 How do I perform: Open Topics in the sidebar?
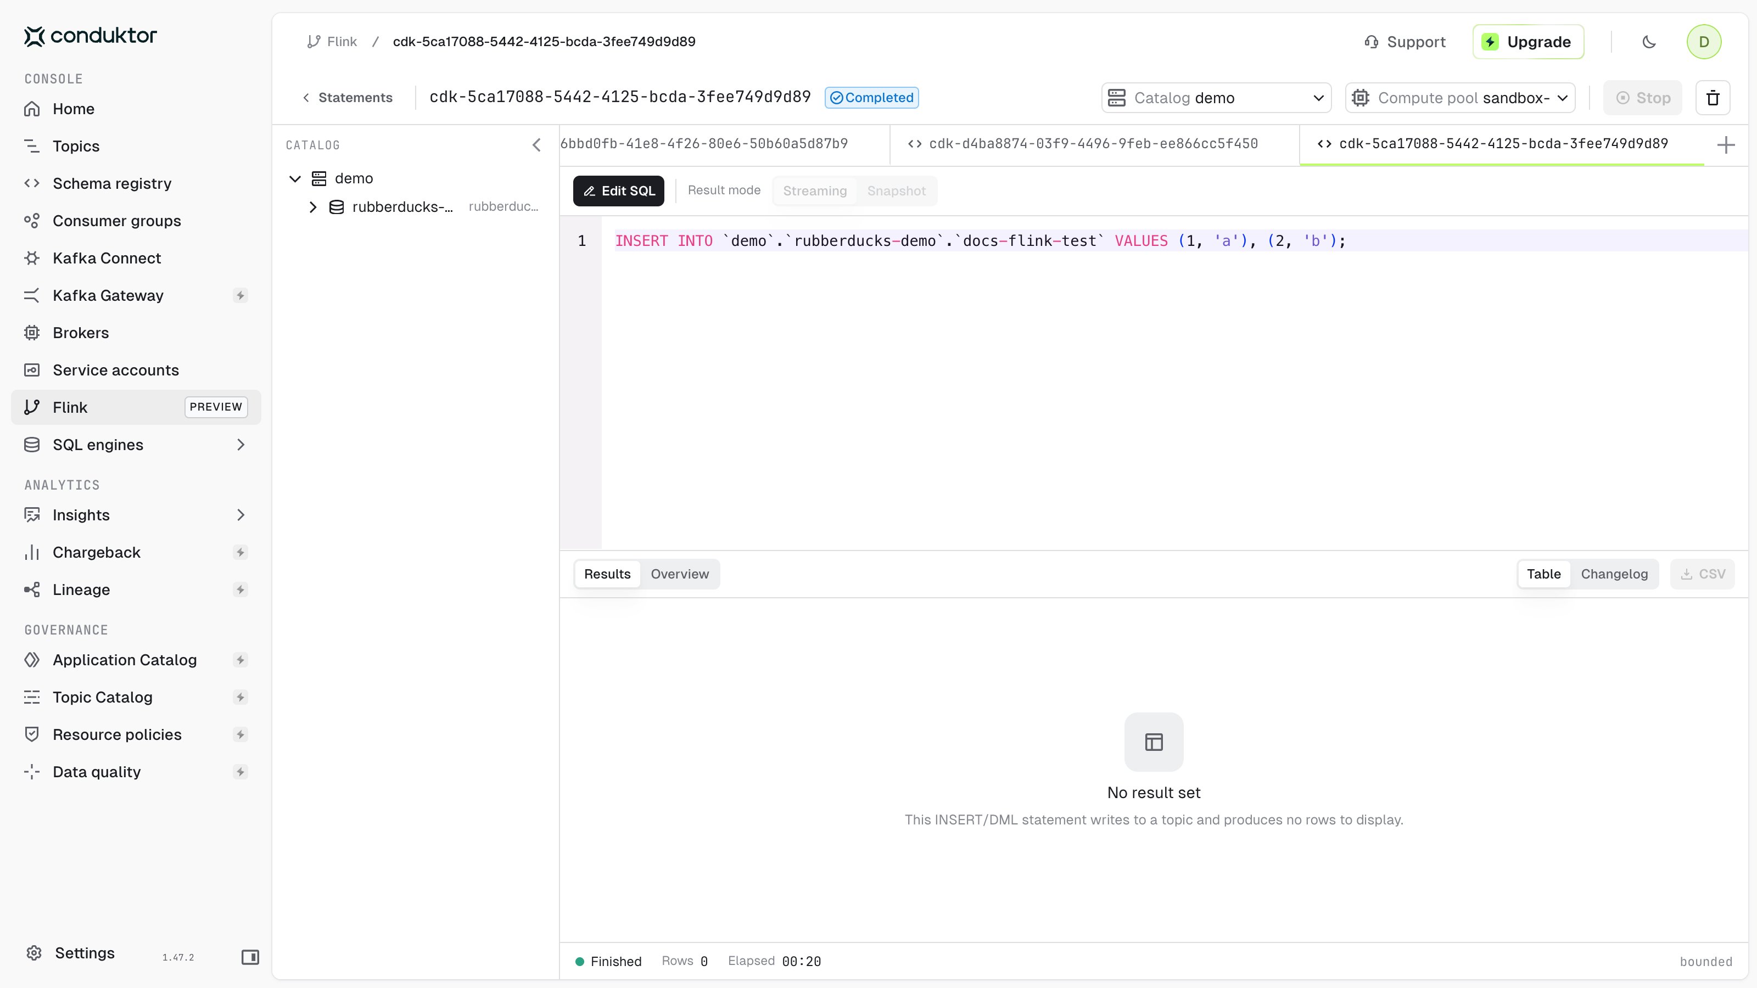pos(136,146)
